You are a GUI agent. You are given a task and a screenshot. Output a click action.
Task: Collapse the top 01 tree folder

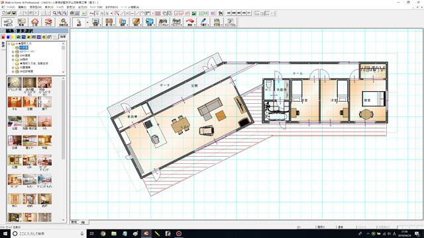pos(9,44)
